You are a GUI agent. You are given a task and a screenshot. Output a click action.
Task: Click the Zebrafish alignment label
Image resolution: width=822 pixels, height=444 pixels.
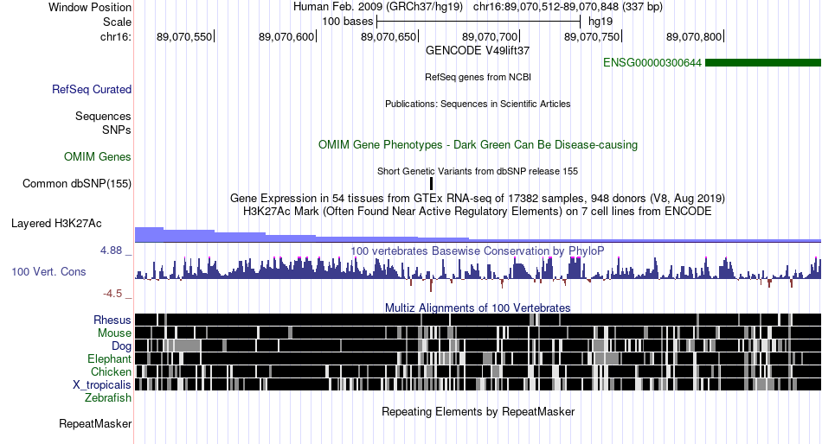[x=108, y=398]
